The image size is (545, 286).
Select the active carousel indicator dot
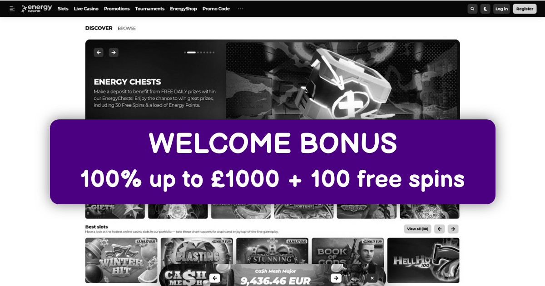(x=191, y=53)
